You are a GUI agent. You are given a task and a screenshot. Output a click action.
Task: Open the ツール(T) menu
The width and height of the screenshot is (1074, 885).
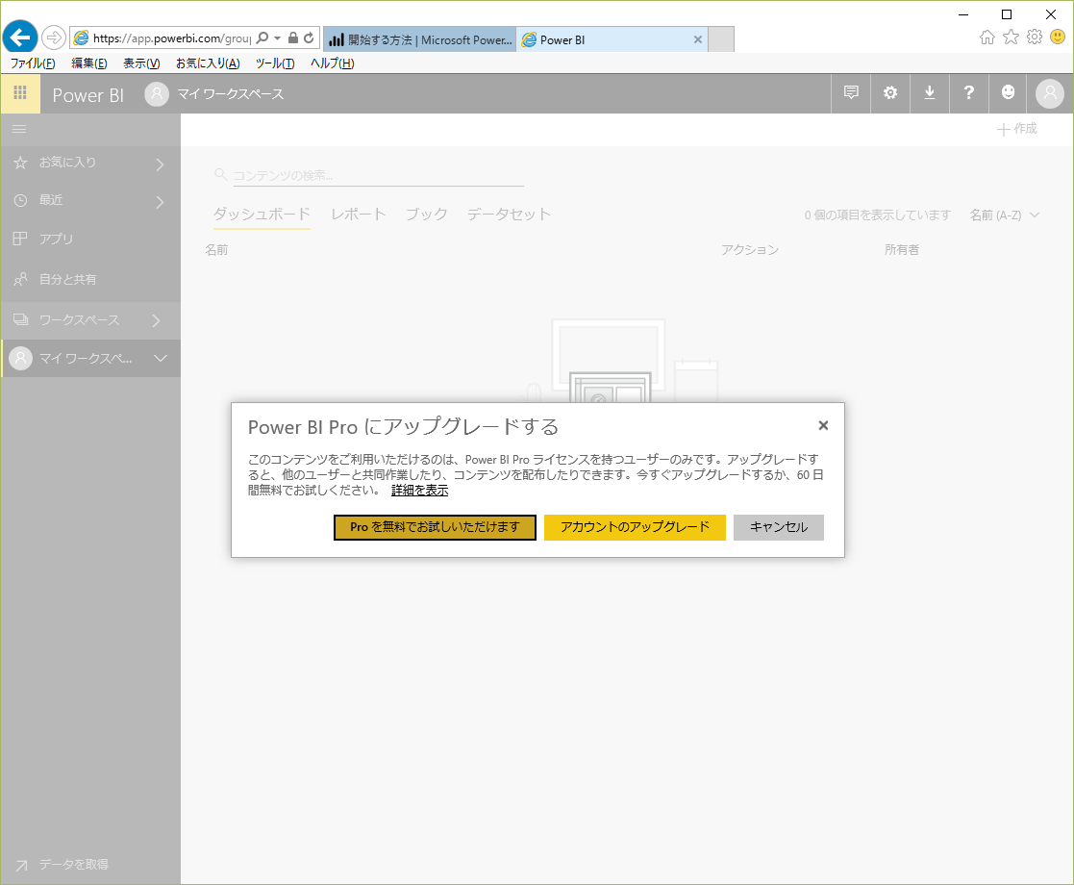275,63
